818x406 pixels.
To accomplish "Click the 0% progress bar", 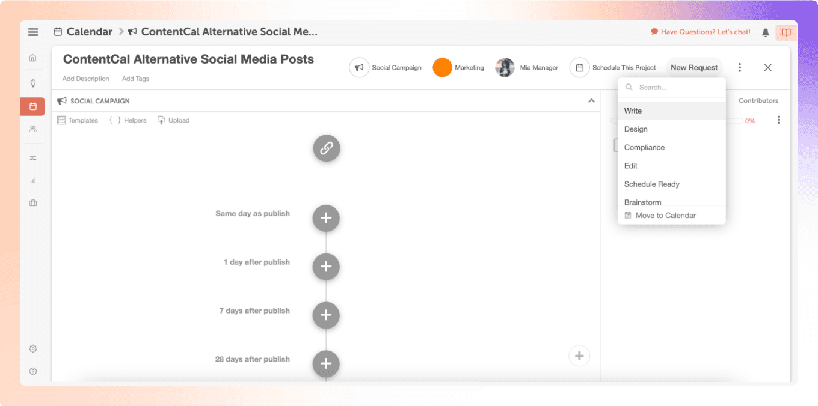I will coord(677,121).
